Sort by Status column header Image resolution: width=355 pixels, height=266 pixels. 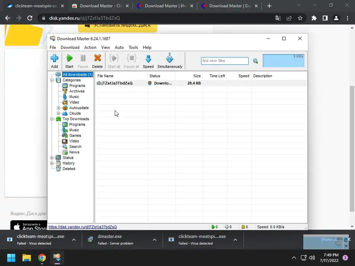coord(161,76)
